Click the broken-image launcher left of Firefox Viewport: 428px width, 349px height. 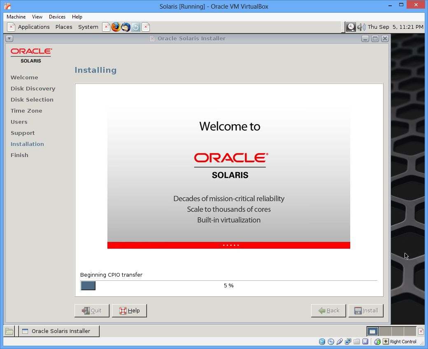[x=106, y=27]
